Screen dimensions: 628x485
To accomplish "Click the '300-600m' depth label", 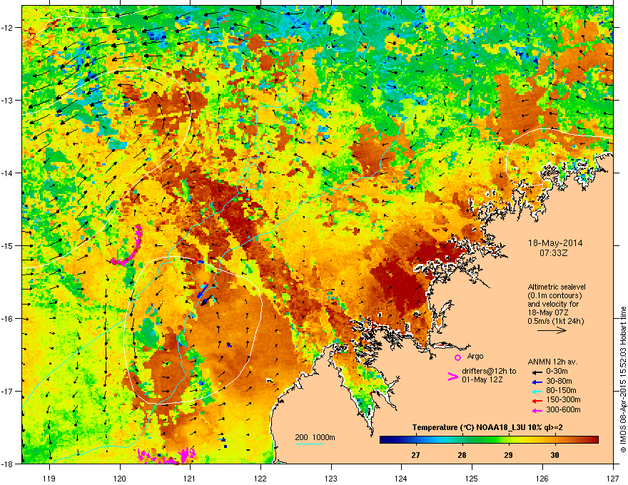I will pyautogui.click(x=563, y=409).
